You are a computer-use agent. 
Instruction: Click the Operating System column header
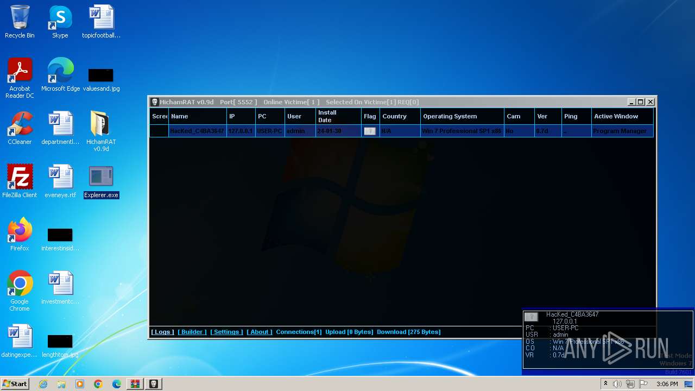click(462, 116)
